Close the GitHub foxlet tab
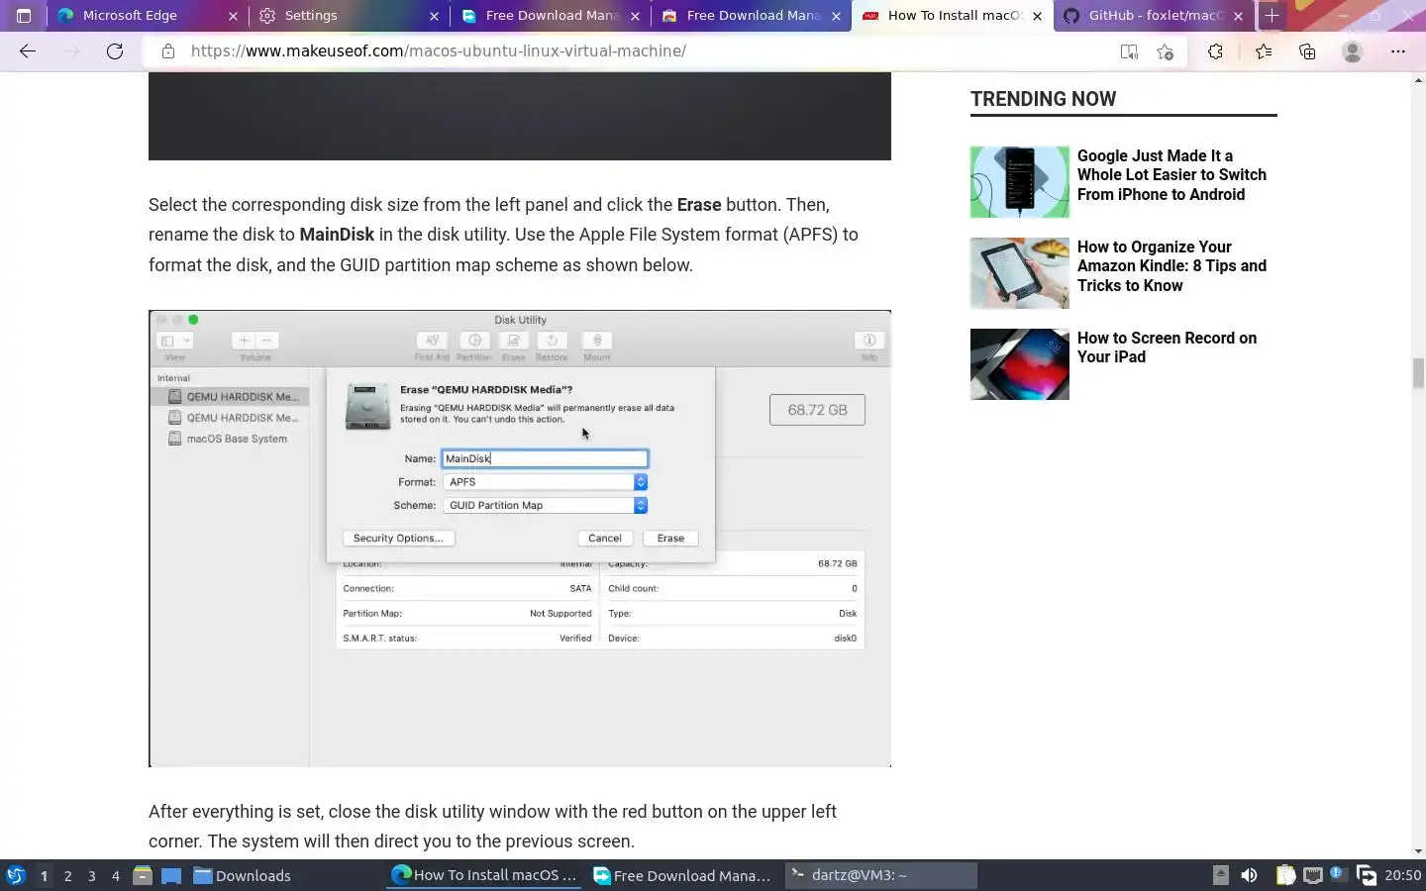This screenshot has height=891, width=1426. coord(1238,16)
